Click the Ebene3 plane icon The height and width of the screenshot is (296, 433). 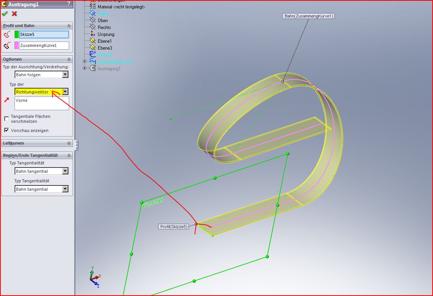pos(92,47)
